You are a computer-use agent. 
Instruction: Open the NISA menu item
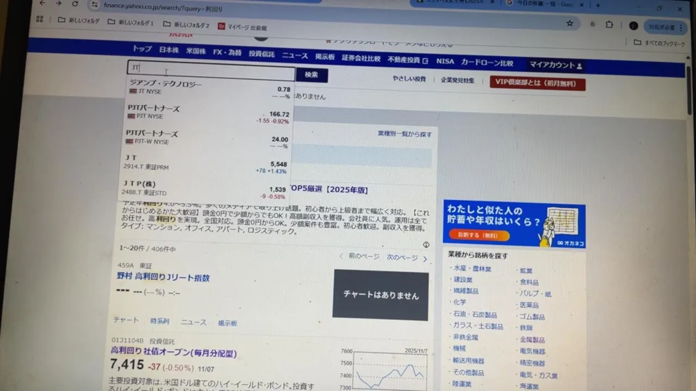point(445,61)
